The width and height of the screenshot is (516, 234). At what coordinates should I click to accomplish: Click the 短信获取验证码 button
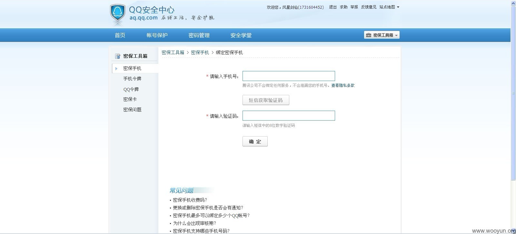pyautogui.click(x=266, y=100)
